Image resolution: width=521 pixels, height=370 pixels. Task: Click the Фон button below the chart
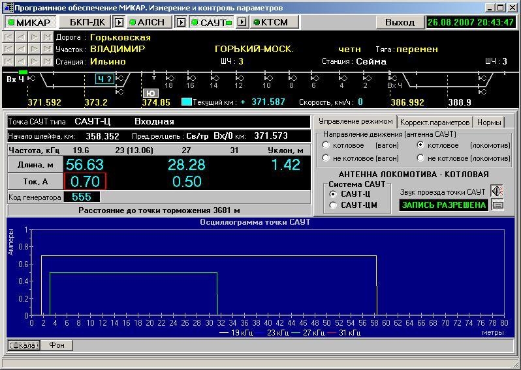coord(57,345)
